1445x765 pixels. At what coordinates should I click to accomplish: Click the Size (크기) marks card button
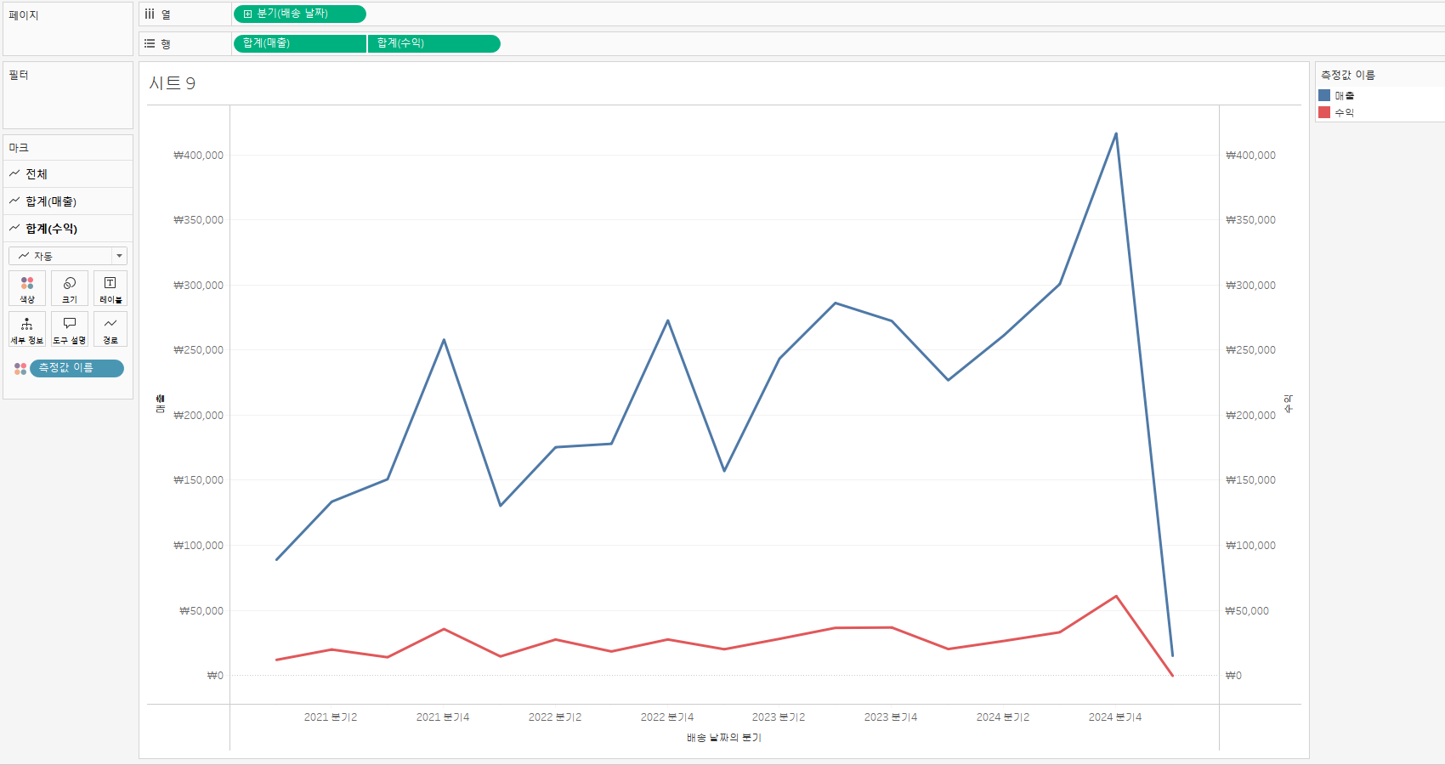tap(70, 288)
